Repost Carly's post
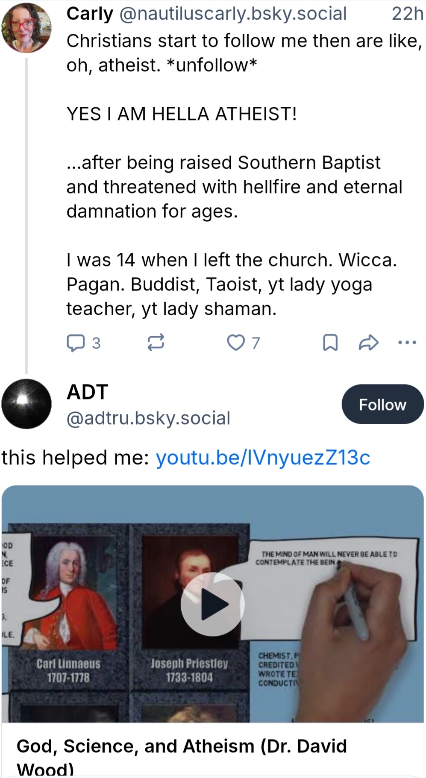426x778 pixels. coord(156,343)
